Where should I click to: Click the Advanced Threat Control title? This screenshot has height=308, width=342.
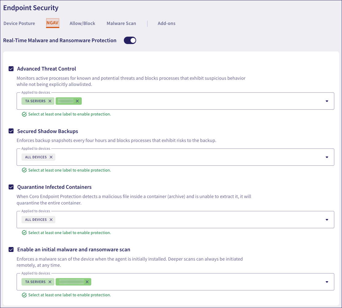pyautogui.click(x=47, y=69)
